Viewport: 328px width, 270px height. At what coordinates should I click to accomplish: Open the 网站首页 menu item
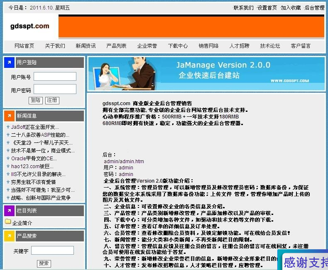pyautogui.click(x=24, y=46)
